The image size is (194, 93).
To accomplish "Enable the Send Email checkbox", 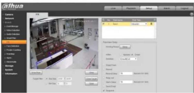I will [x=104, y=86].
